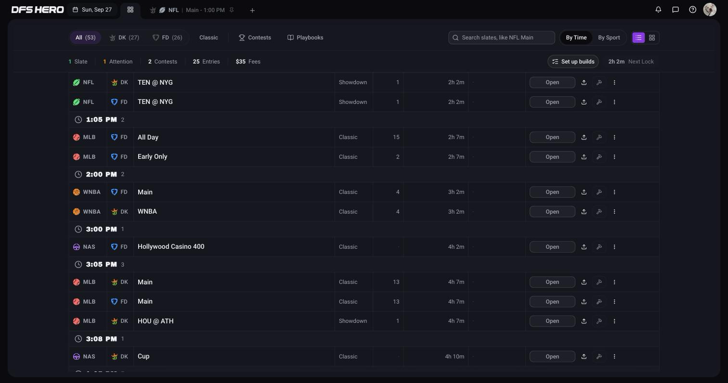More options for DK TEN @ NYG row
This screenshot has height=383, width=728.
click(x=614, y=82)
